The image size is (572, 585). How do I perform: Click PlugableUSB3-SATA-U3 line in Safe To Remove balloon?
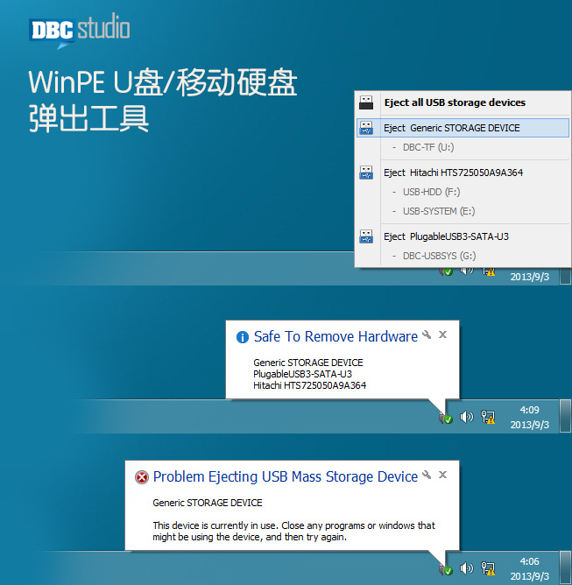[302, 374]
